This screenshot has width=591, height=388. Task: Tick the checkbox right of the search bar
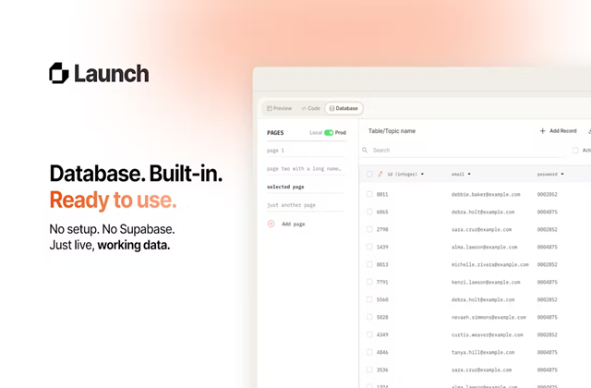click(x=575, y=150)
